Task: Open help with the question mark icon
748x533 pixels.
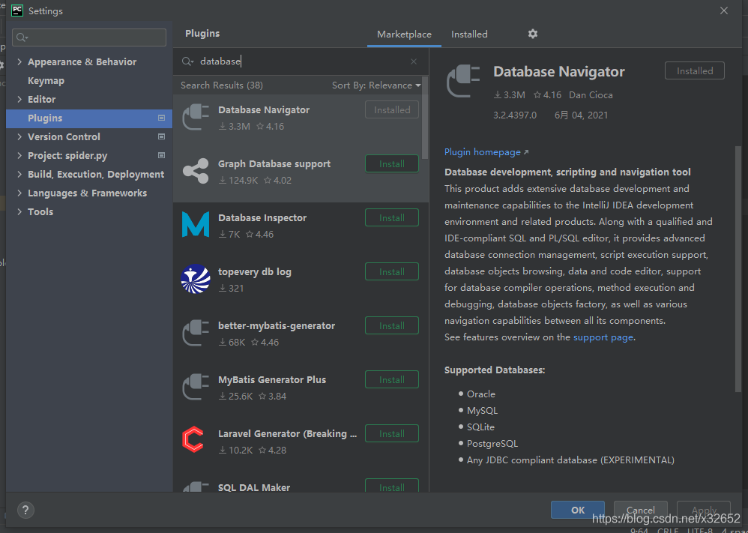Action: [x=25, y=510]
